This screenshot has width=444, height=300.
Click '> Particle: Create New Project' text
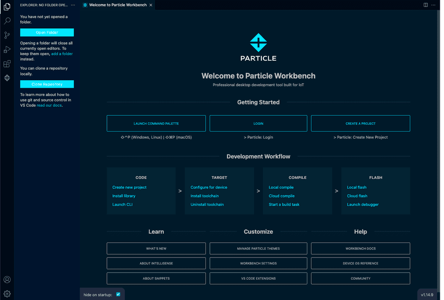(361, 137)
